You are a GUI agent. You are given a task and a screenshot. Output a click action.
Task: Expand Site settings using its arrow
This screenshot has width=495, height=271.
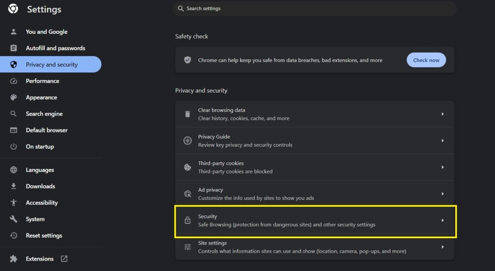[x=443, y=247]
